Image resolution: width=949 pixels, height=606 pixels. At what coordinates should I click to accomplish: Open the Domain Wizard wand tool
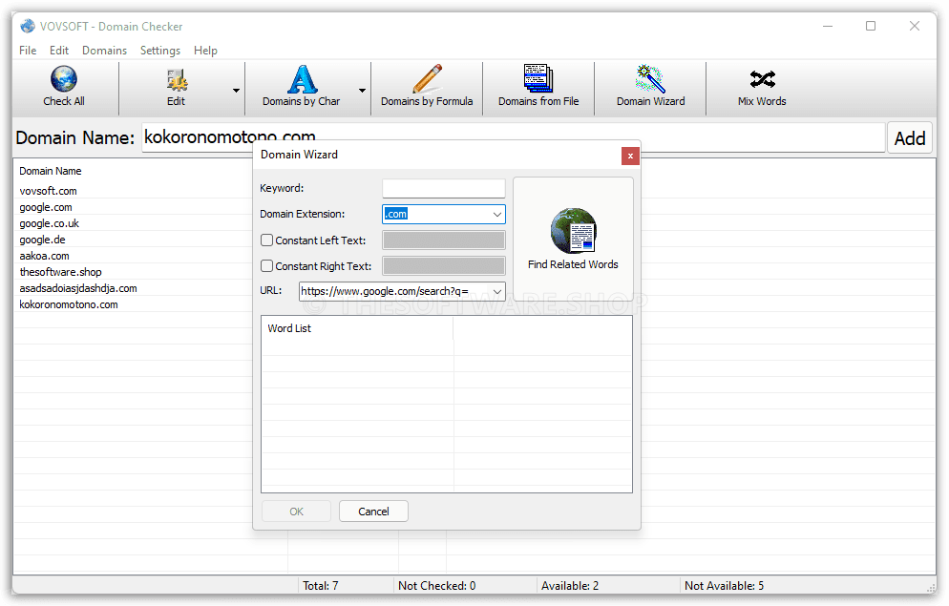click(x=650, y=86)
